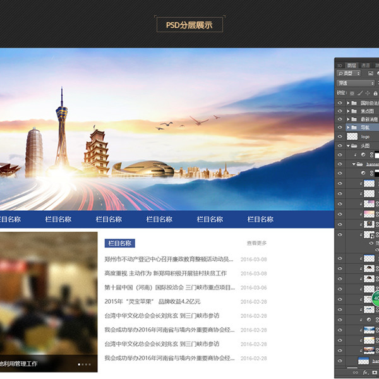This screenshot has height=379, width=379.
Task: Click the lock transparent pixels icon
Action: [352, 93]
